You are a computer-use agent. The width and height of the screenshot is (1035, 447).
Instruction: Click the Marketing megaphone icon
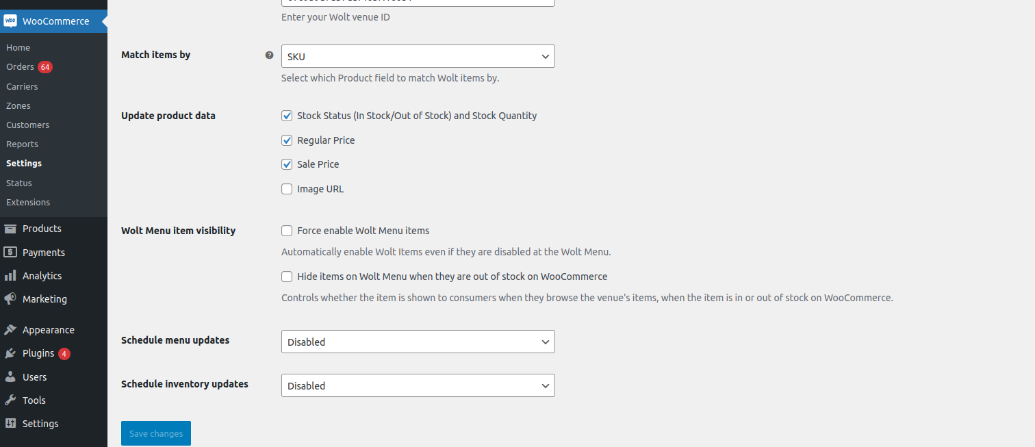coord(10,299)
